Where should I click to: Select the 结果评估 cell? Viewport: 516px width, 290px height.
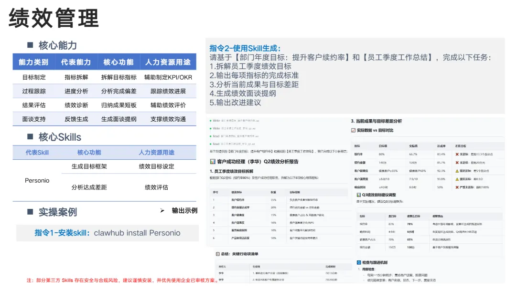click(34, 105)
